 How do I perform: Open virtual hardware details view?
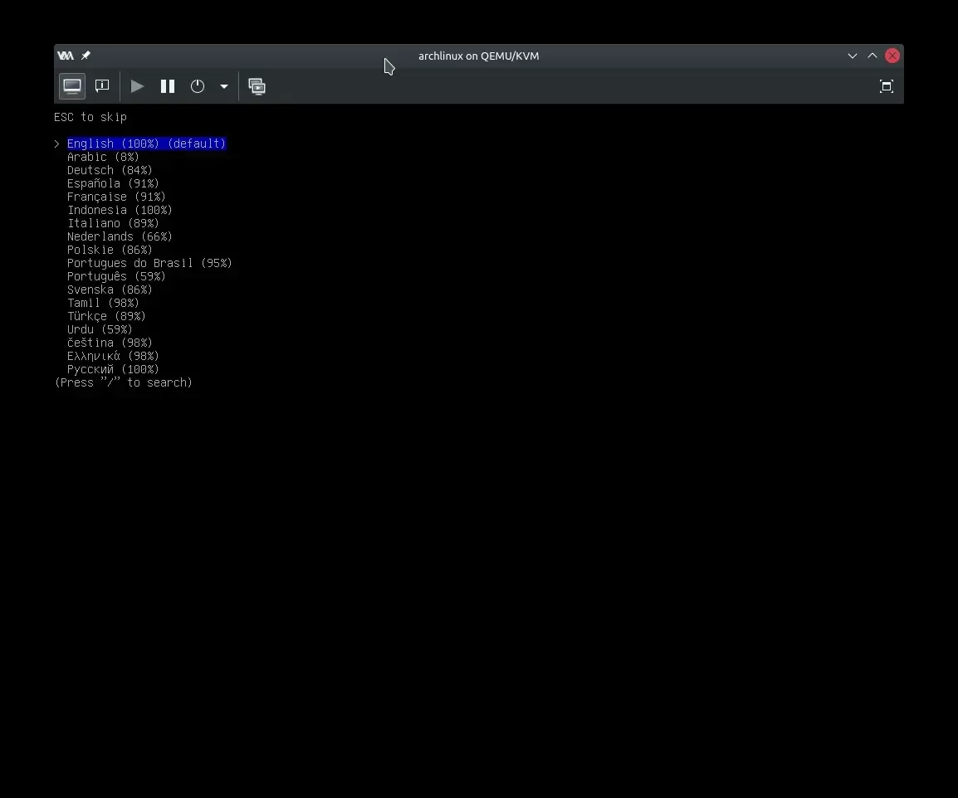102,86
